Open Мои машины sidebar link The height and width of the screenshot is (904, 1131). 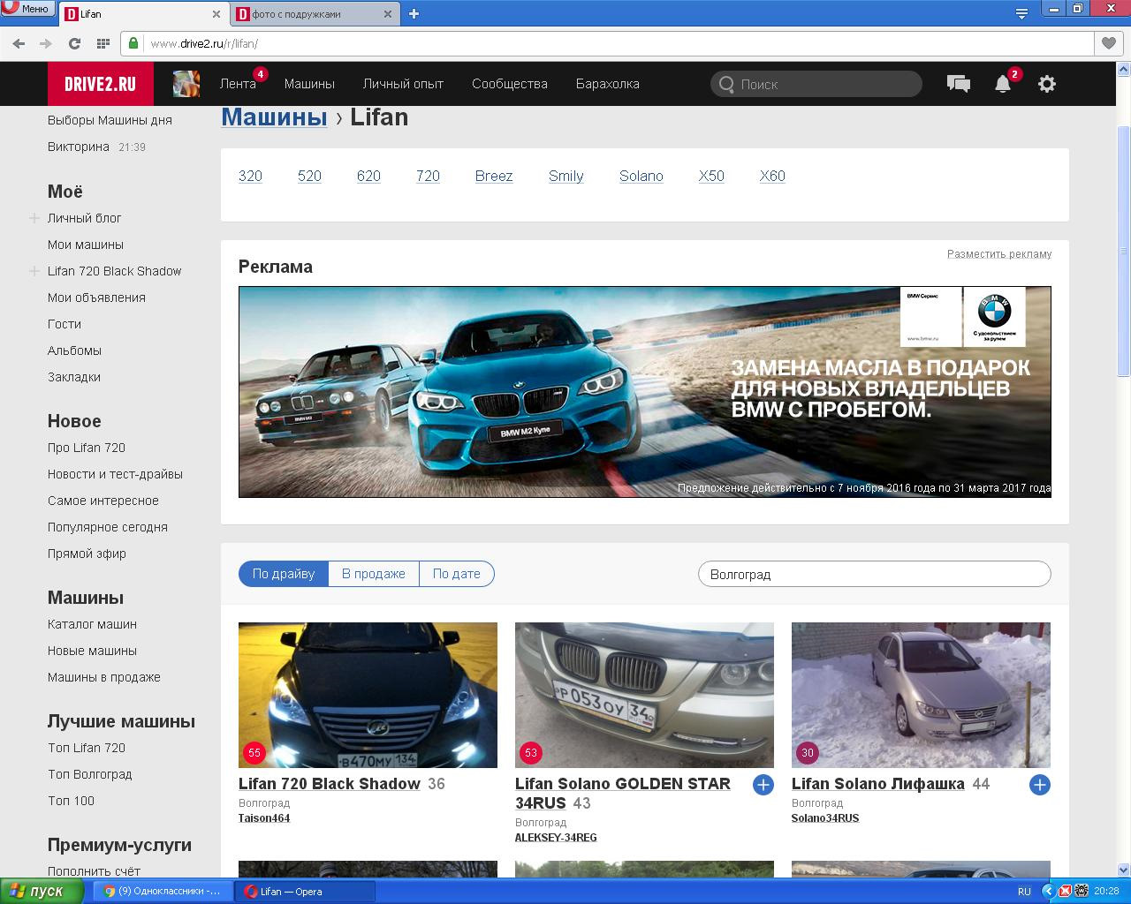click(86, 245)
